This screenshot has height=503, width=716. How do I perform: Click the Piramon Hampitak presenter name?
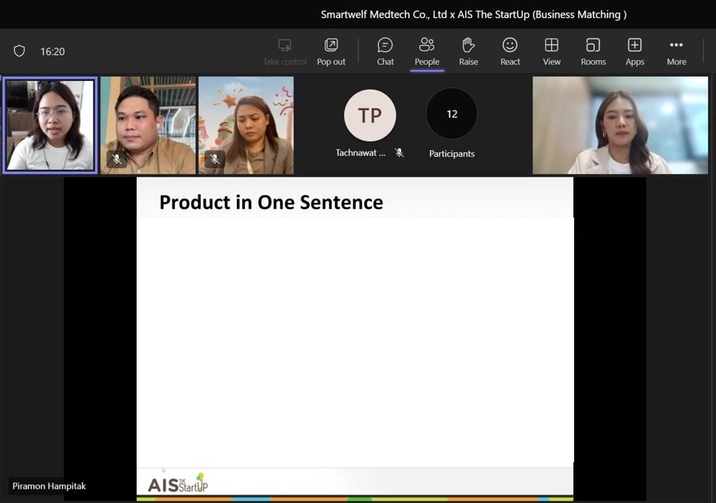point(49,486)
